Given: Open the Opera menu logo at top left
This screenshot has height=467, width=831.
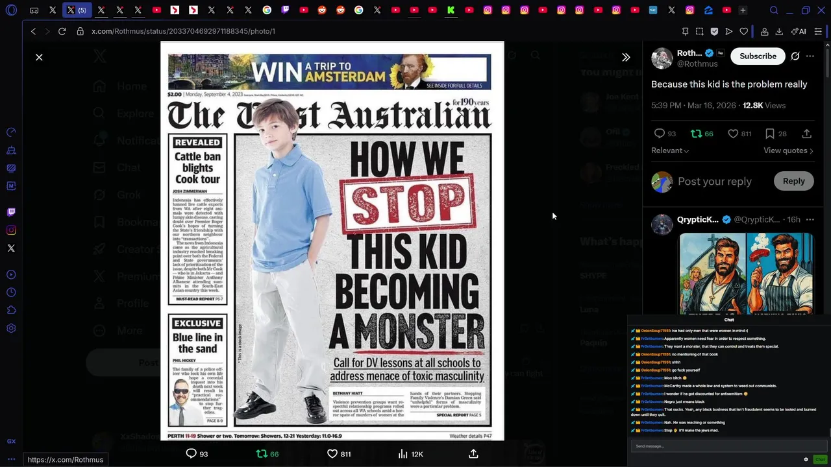Looking at the screenshot, I should pos(11,10).
